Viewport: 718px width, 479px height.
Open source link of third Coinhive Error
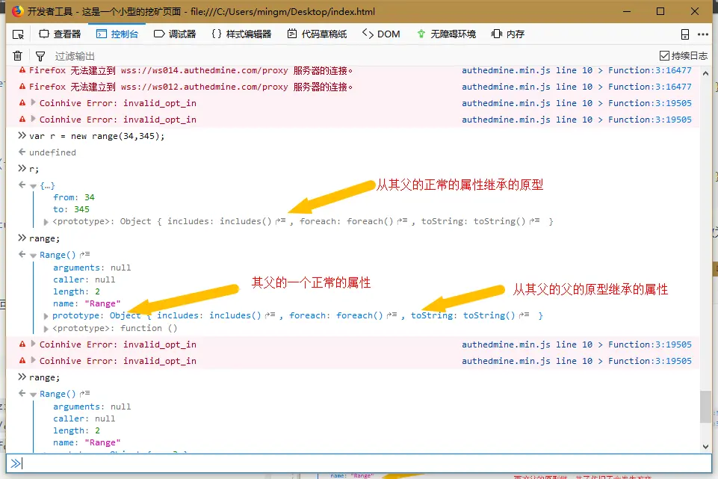tap(577, 344)
